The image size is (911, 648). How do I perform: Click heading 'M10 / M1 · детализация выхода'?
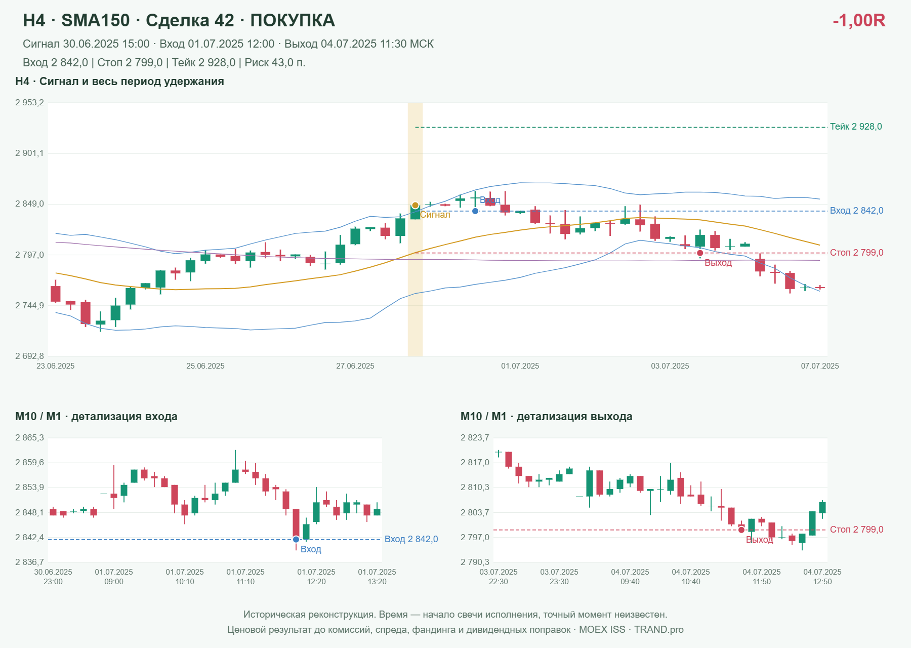(546, 417)
